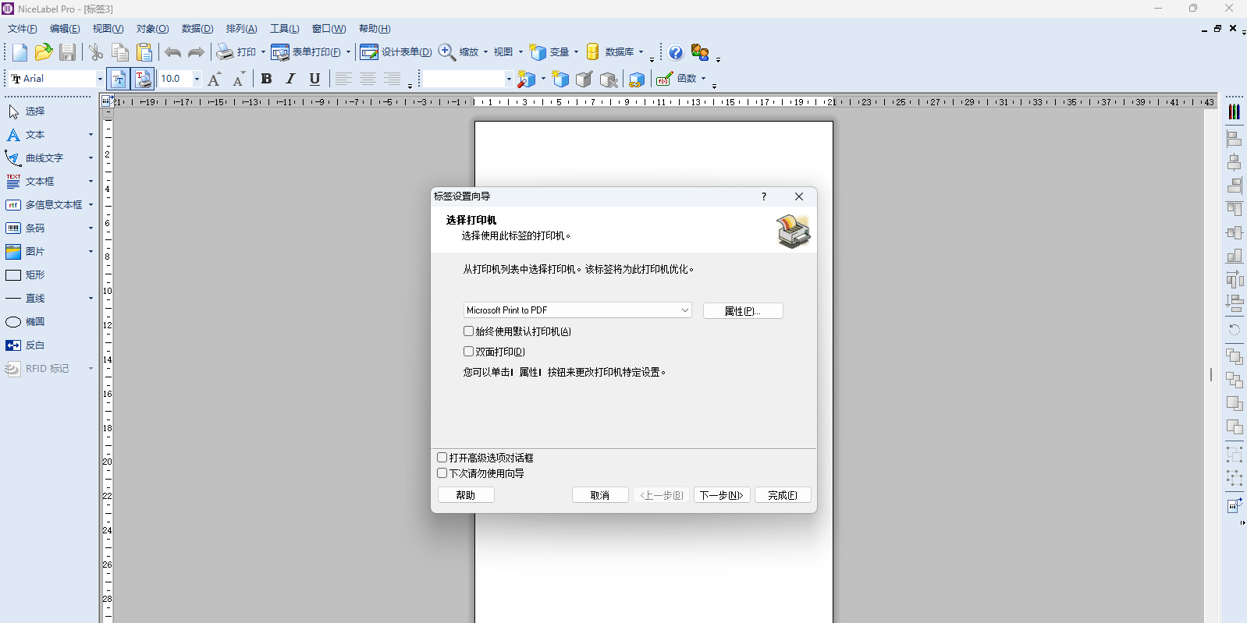This screenshot has width=1247, height=623.
Task: Click the 完成(F) button
Action: [x=783, y=495]
